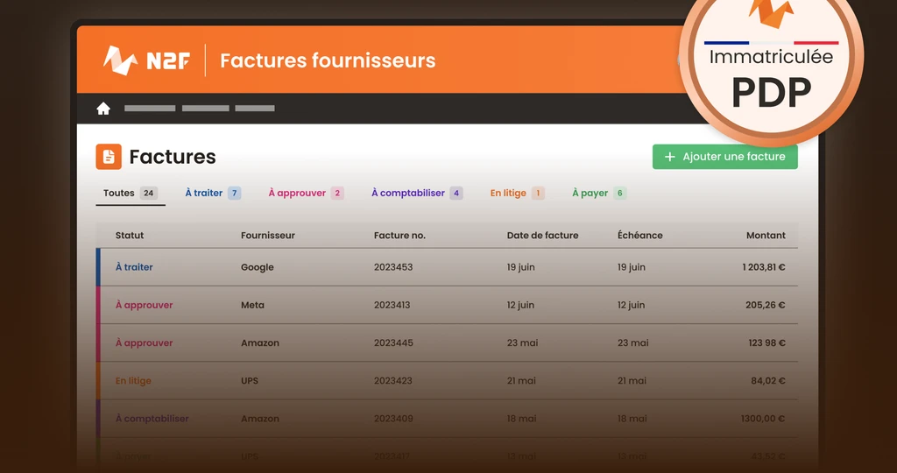
Task: Open the En litige tab
Action: [x=517, y=194]
